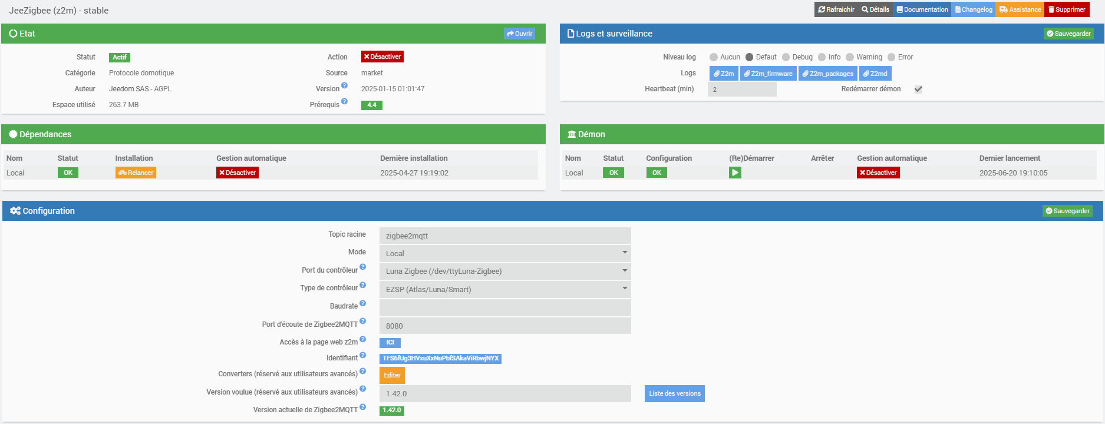Open the Type de contrôleur dropdown
Screen dimensions: 1105x424
505,289
